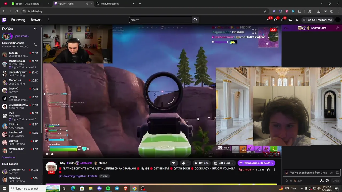342x192 pixels.
Task: Open caseoh_ channel in sidebar
Action: tap(20, 54)
